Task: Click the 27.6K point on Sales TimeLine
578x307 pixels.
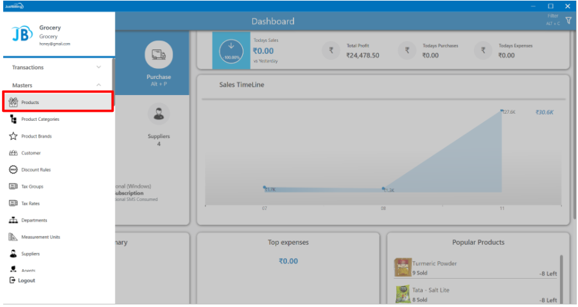Action: (x=502, y=112)
